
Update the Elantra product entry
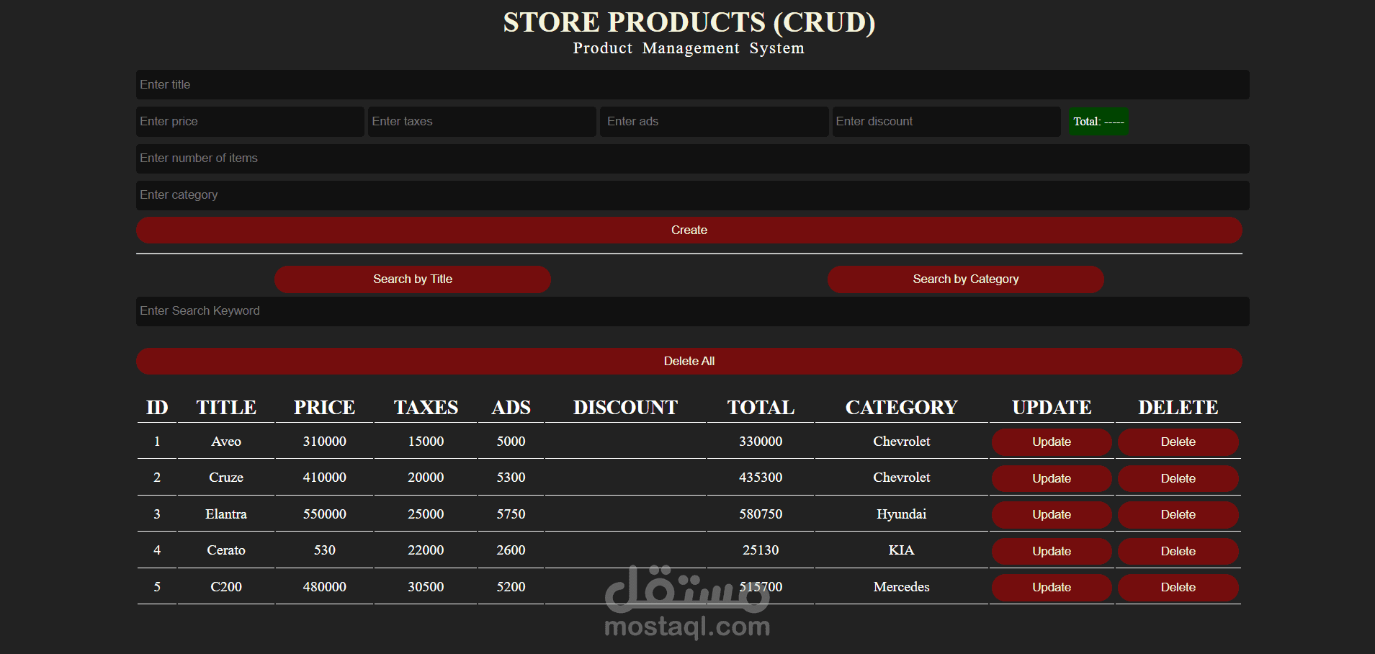coord(1051,514)
